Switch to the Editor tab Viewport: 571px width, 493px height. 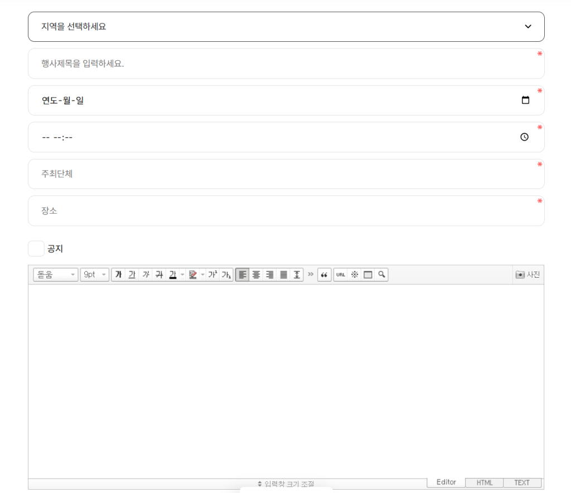(446, 482)
